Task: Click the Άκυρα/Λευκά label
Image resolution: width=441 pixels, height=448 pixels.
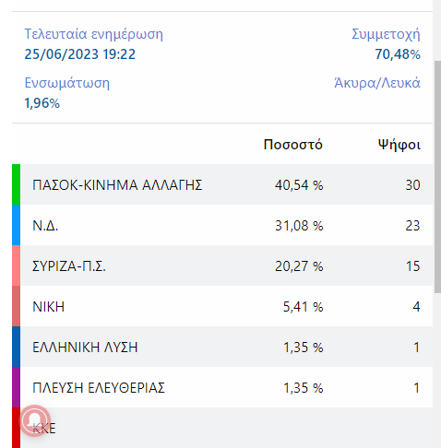Action: pyautogui.click(x=377, y=83)
